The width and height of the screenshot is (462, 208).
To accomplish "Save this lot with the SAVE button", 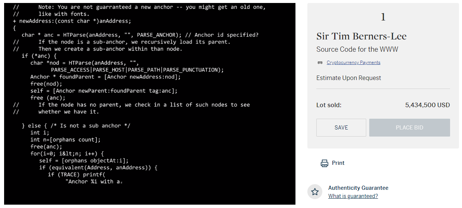I will [341, 128].
